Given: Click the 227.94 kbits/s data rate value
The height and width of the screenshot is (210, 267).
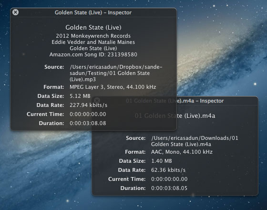Looking at the screenshot, I should pos(88,105).
